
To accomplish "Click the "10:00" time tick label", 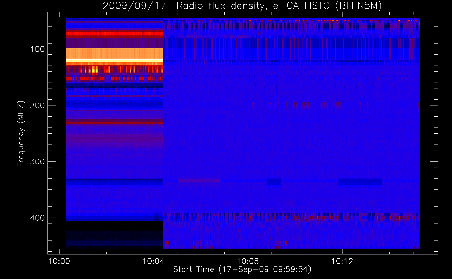I will [x=59, y=261].
